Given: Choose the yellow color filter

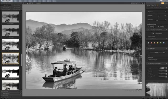Looking at the screenshot, I should pyautogui.click(x=158, y=43).
